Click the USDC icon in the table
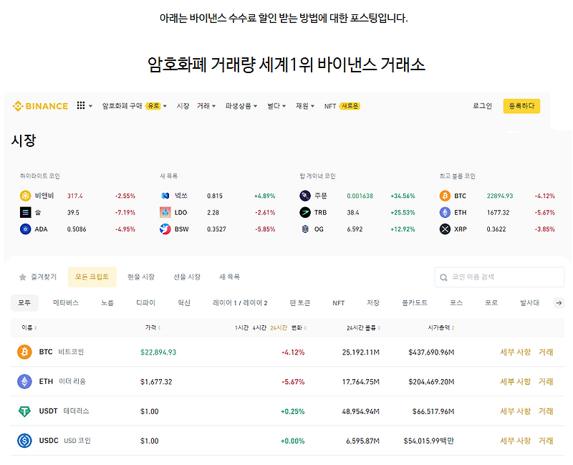Image resolution: width=573 pixels, height=465 pixels. coord(24,441)
